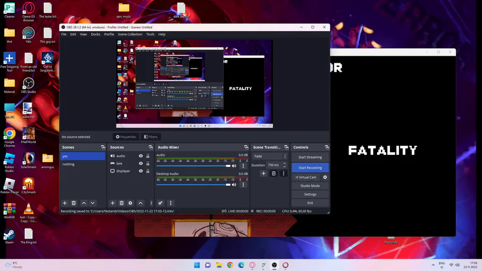The image size is (482, 271).
Task: Remove selected source with Sources trash icon
Action: click(x=122, y=203)
